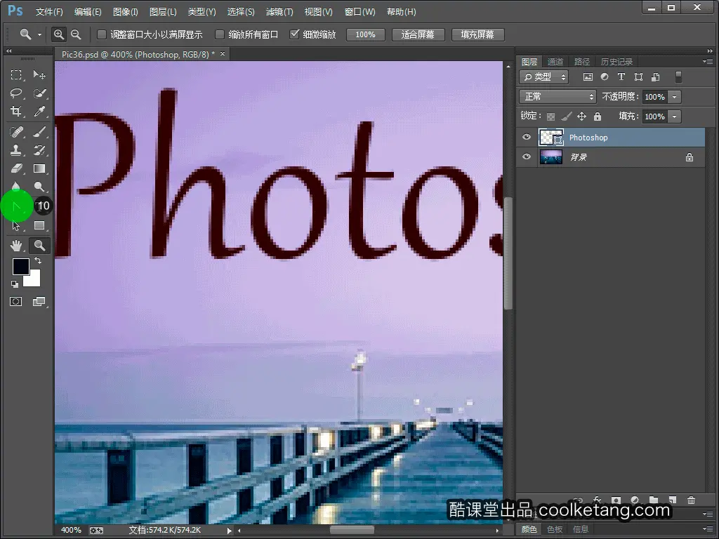
Task: Select the Clone Stamp tool
Action: point(17,150)
